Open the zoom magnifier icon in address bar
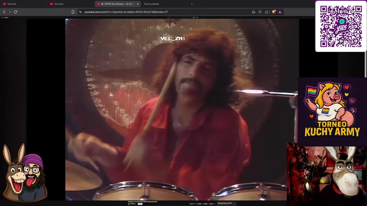The image size is (367, 206). 260,12
